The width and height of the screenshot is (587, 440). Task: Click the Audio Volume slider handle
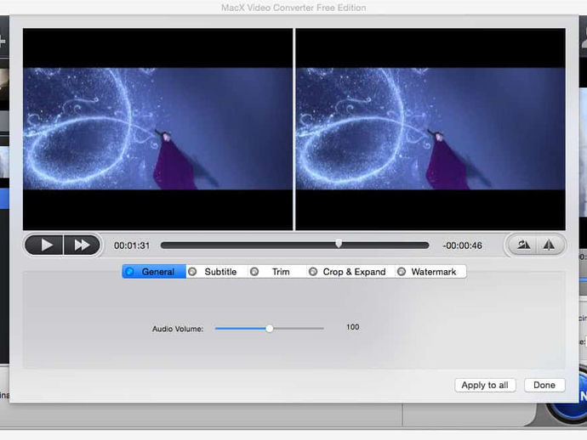pyautogui.click(x=270, y=329)
